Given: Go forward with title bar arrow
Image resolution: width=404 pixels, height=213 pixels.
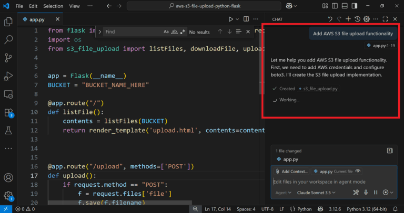Looking at the screenshot, I should pos(119,6).
